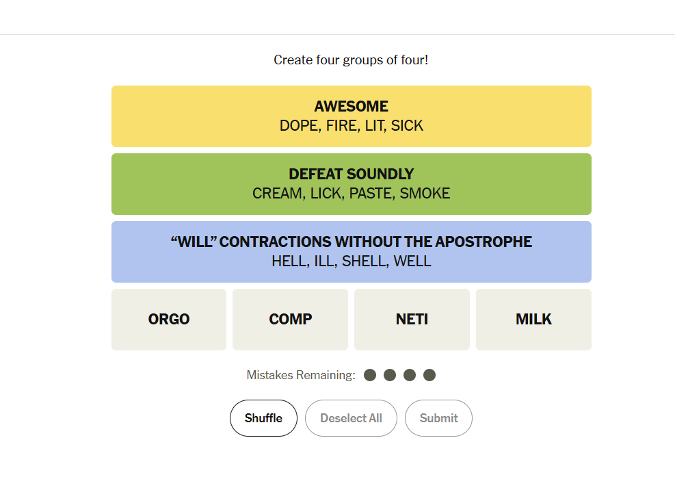The image size is (675, 503).
Task: Select the ORGO word tile
Action: pyautogui.click(x=169, y=320)
